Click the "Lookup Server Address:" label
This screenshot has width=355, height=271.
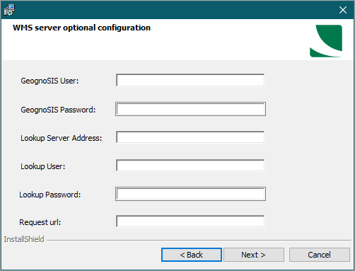pos(62,138)
